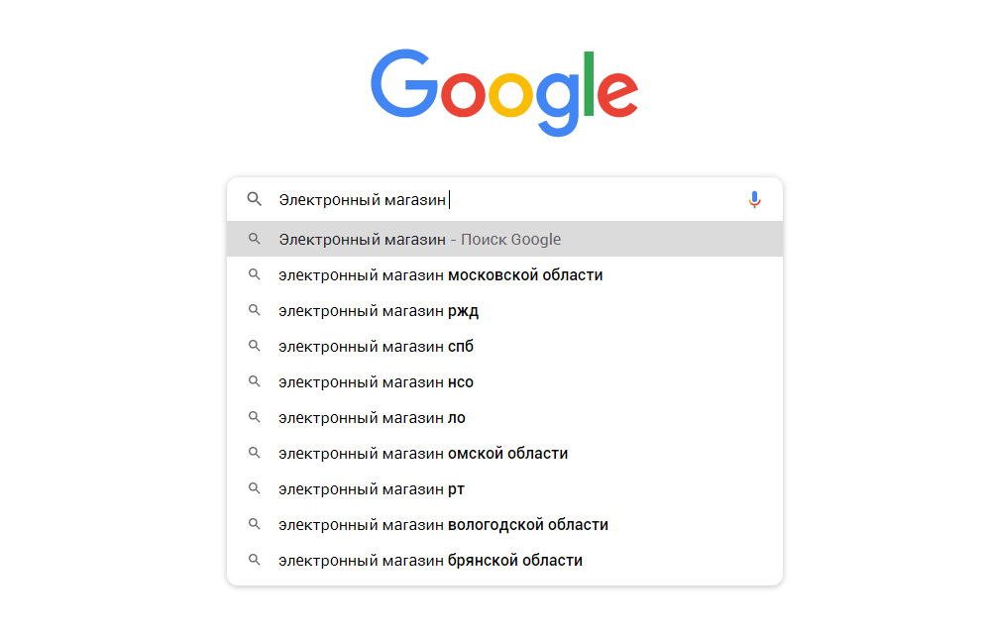This screenshot has height=639, width=991.
Task: Click the search icon beside 'электронный магазин ржд'
Action: pyautogui.click(x=255, y=310)
